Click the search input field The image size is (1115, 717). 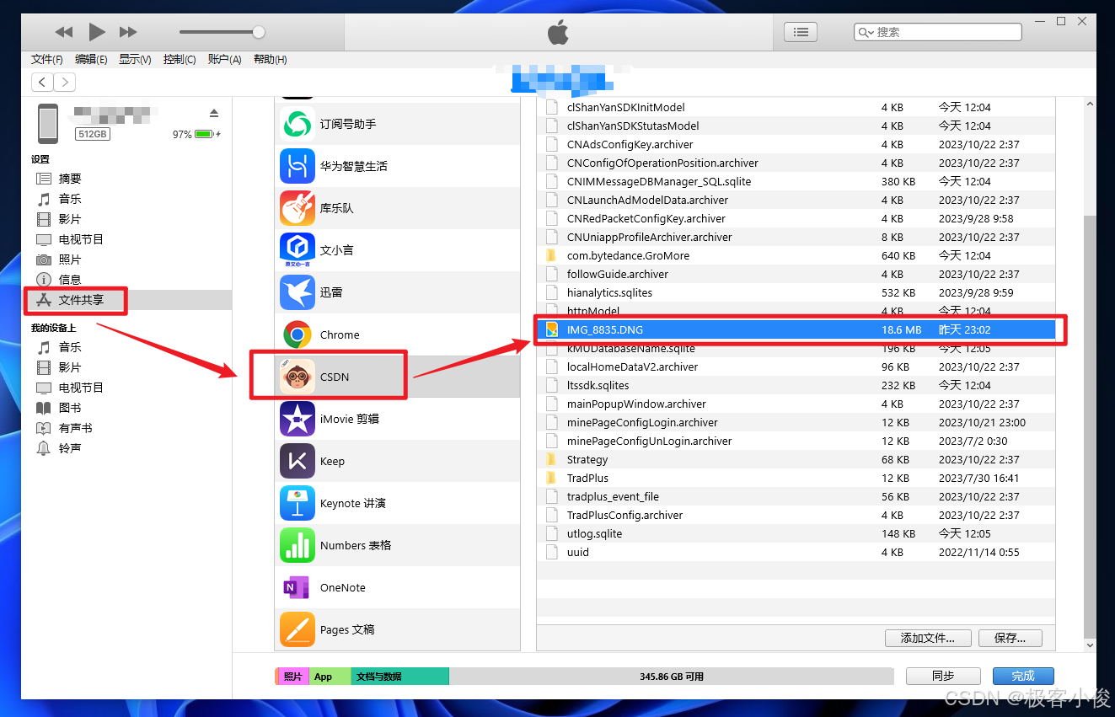click(937, 32)
